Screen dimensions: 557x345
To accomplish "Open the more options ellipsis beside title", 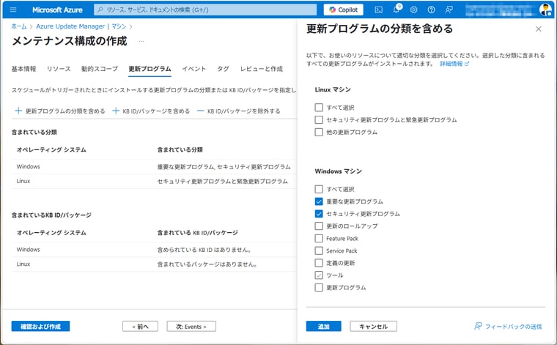I will click(x=141, y=42).
